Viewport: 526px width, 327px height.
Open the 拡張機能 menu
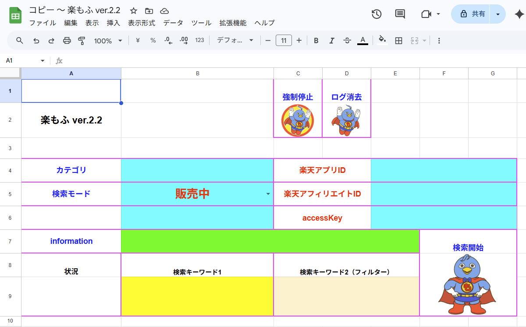[233, 23]
